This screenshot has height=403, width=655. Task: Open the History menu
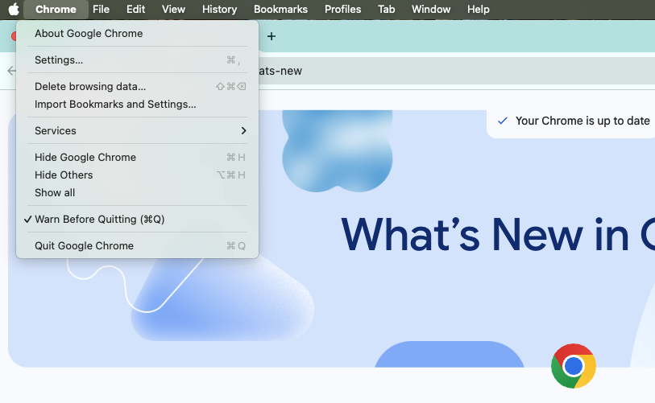pos(219,9)
